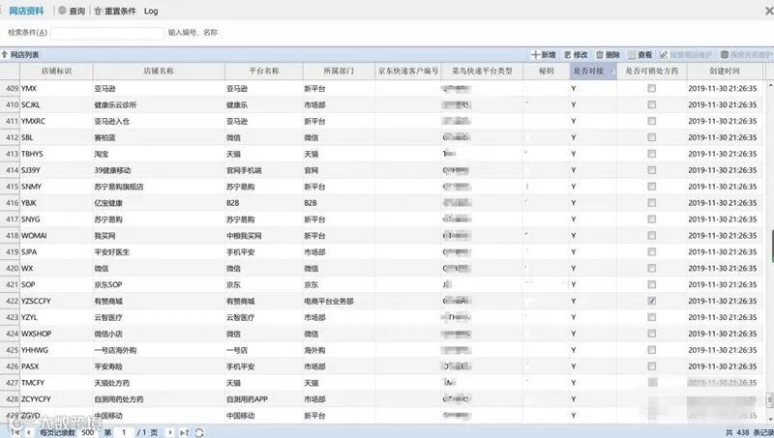Select store name 云智医疗 in 店铺名称 column

(x=108, y=317)
